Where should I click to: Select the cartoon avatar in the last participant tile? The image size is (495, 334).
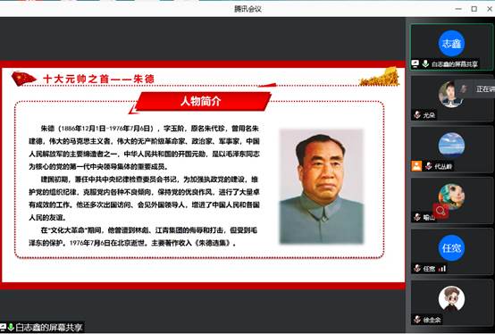451,298
